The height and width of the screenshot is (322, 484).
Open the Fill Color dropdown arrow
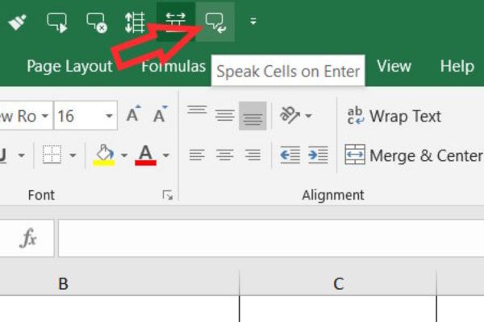[124, 155]
